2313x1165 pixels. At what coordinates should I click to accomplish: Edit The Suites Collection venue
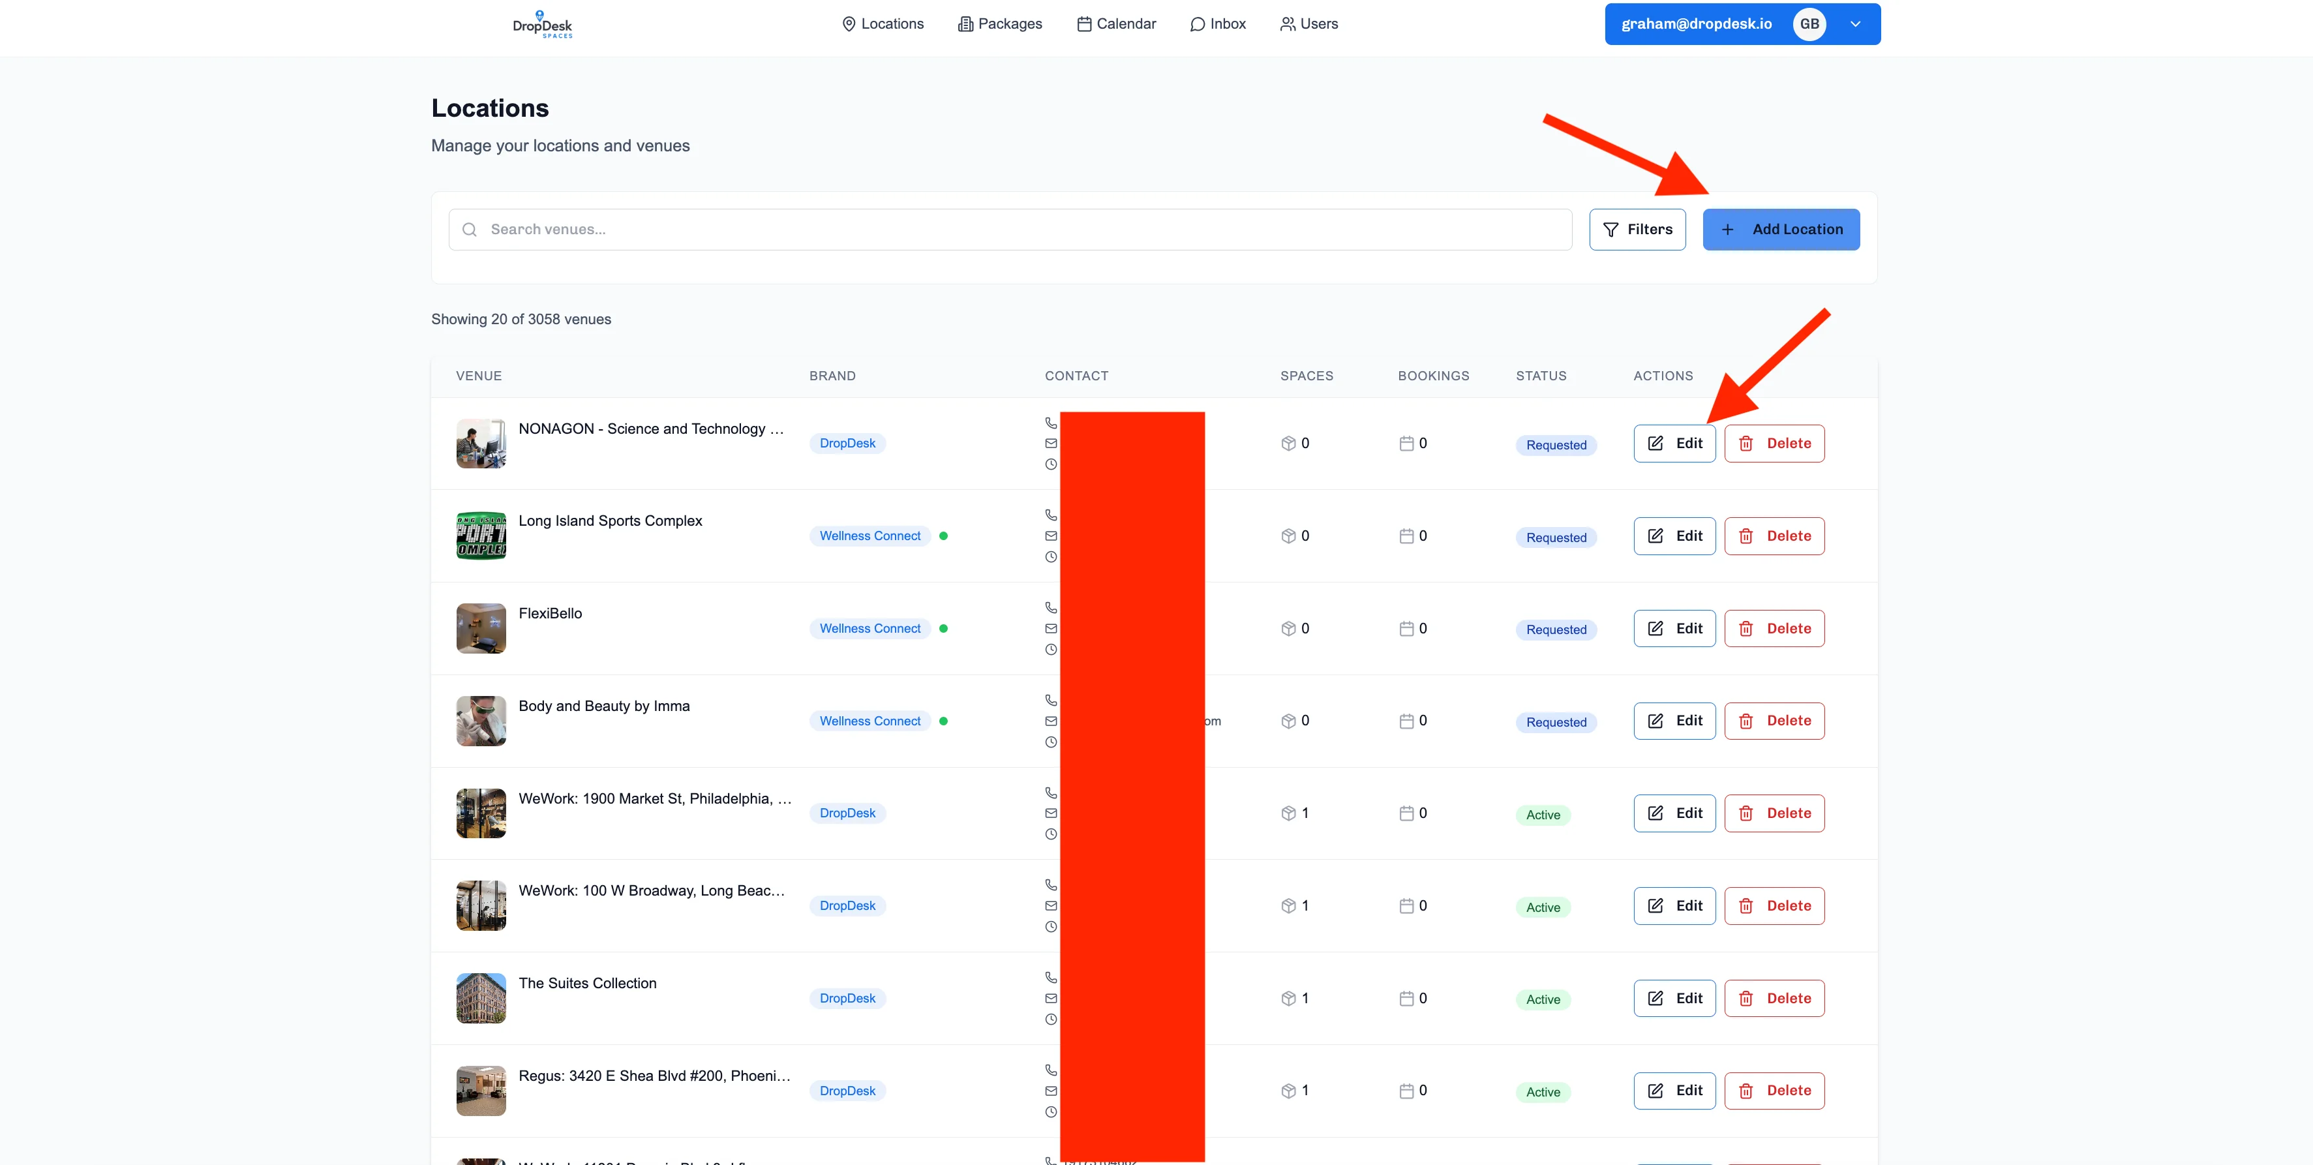1674,999
